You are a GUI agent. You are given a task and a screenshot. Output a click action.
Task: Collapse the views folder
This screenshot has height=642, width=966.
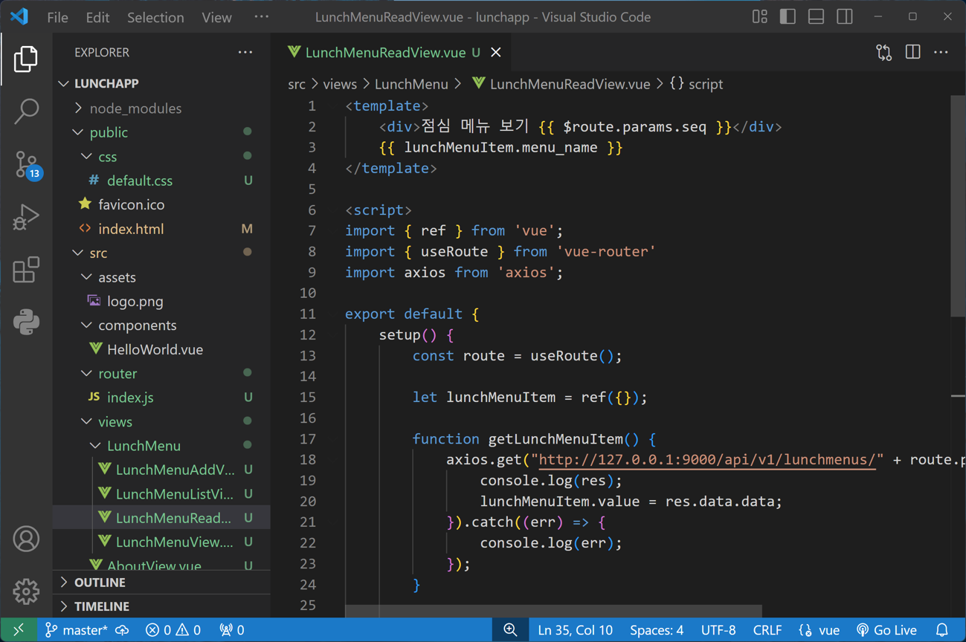pyautogui.click(x=161, y=421)
